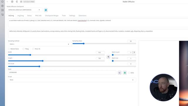Click in the negative prompt text box

coord(98,33)
